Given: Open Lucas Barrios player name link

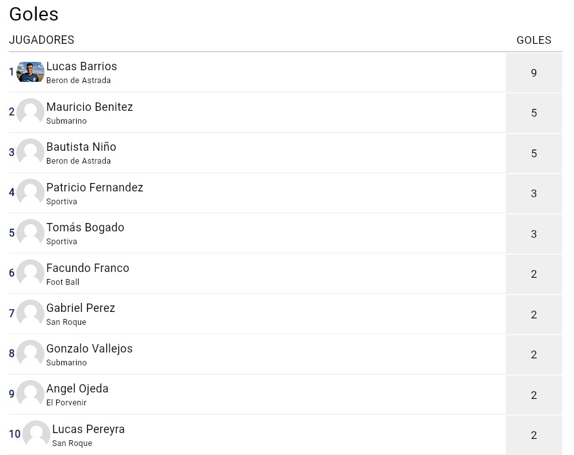Looking at the screenshot, I should (x=81, y=66).
